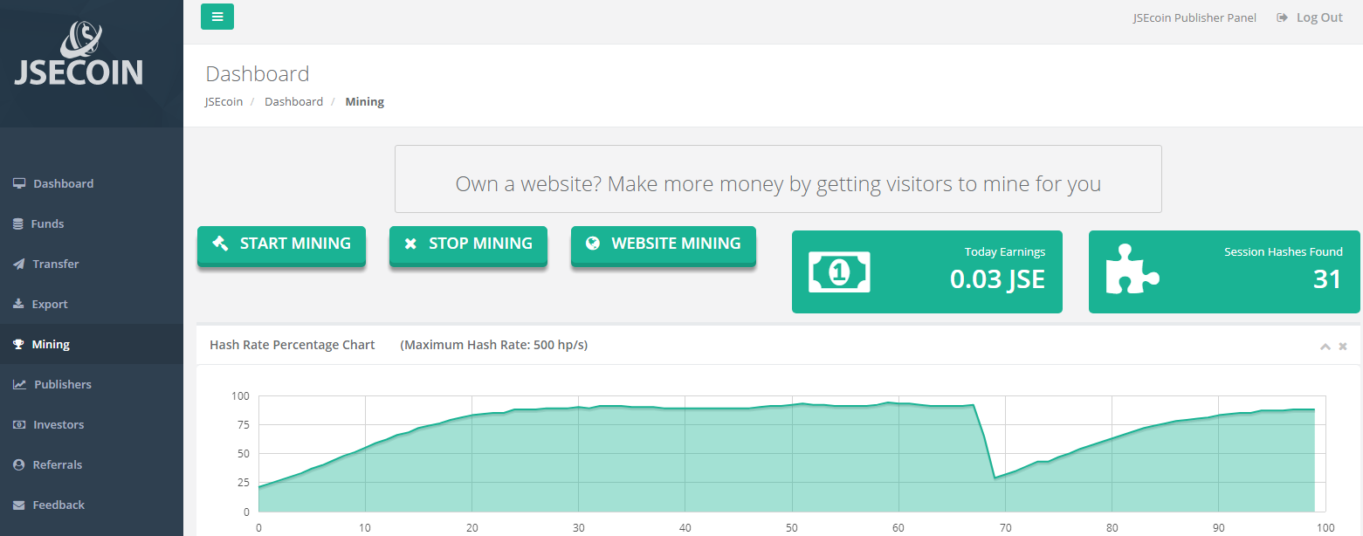Image resolution: width=1363 pixels, height=536 pixels.
Task: Click the Publishers chart icon
Action: (19, 384)
